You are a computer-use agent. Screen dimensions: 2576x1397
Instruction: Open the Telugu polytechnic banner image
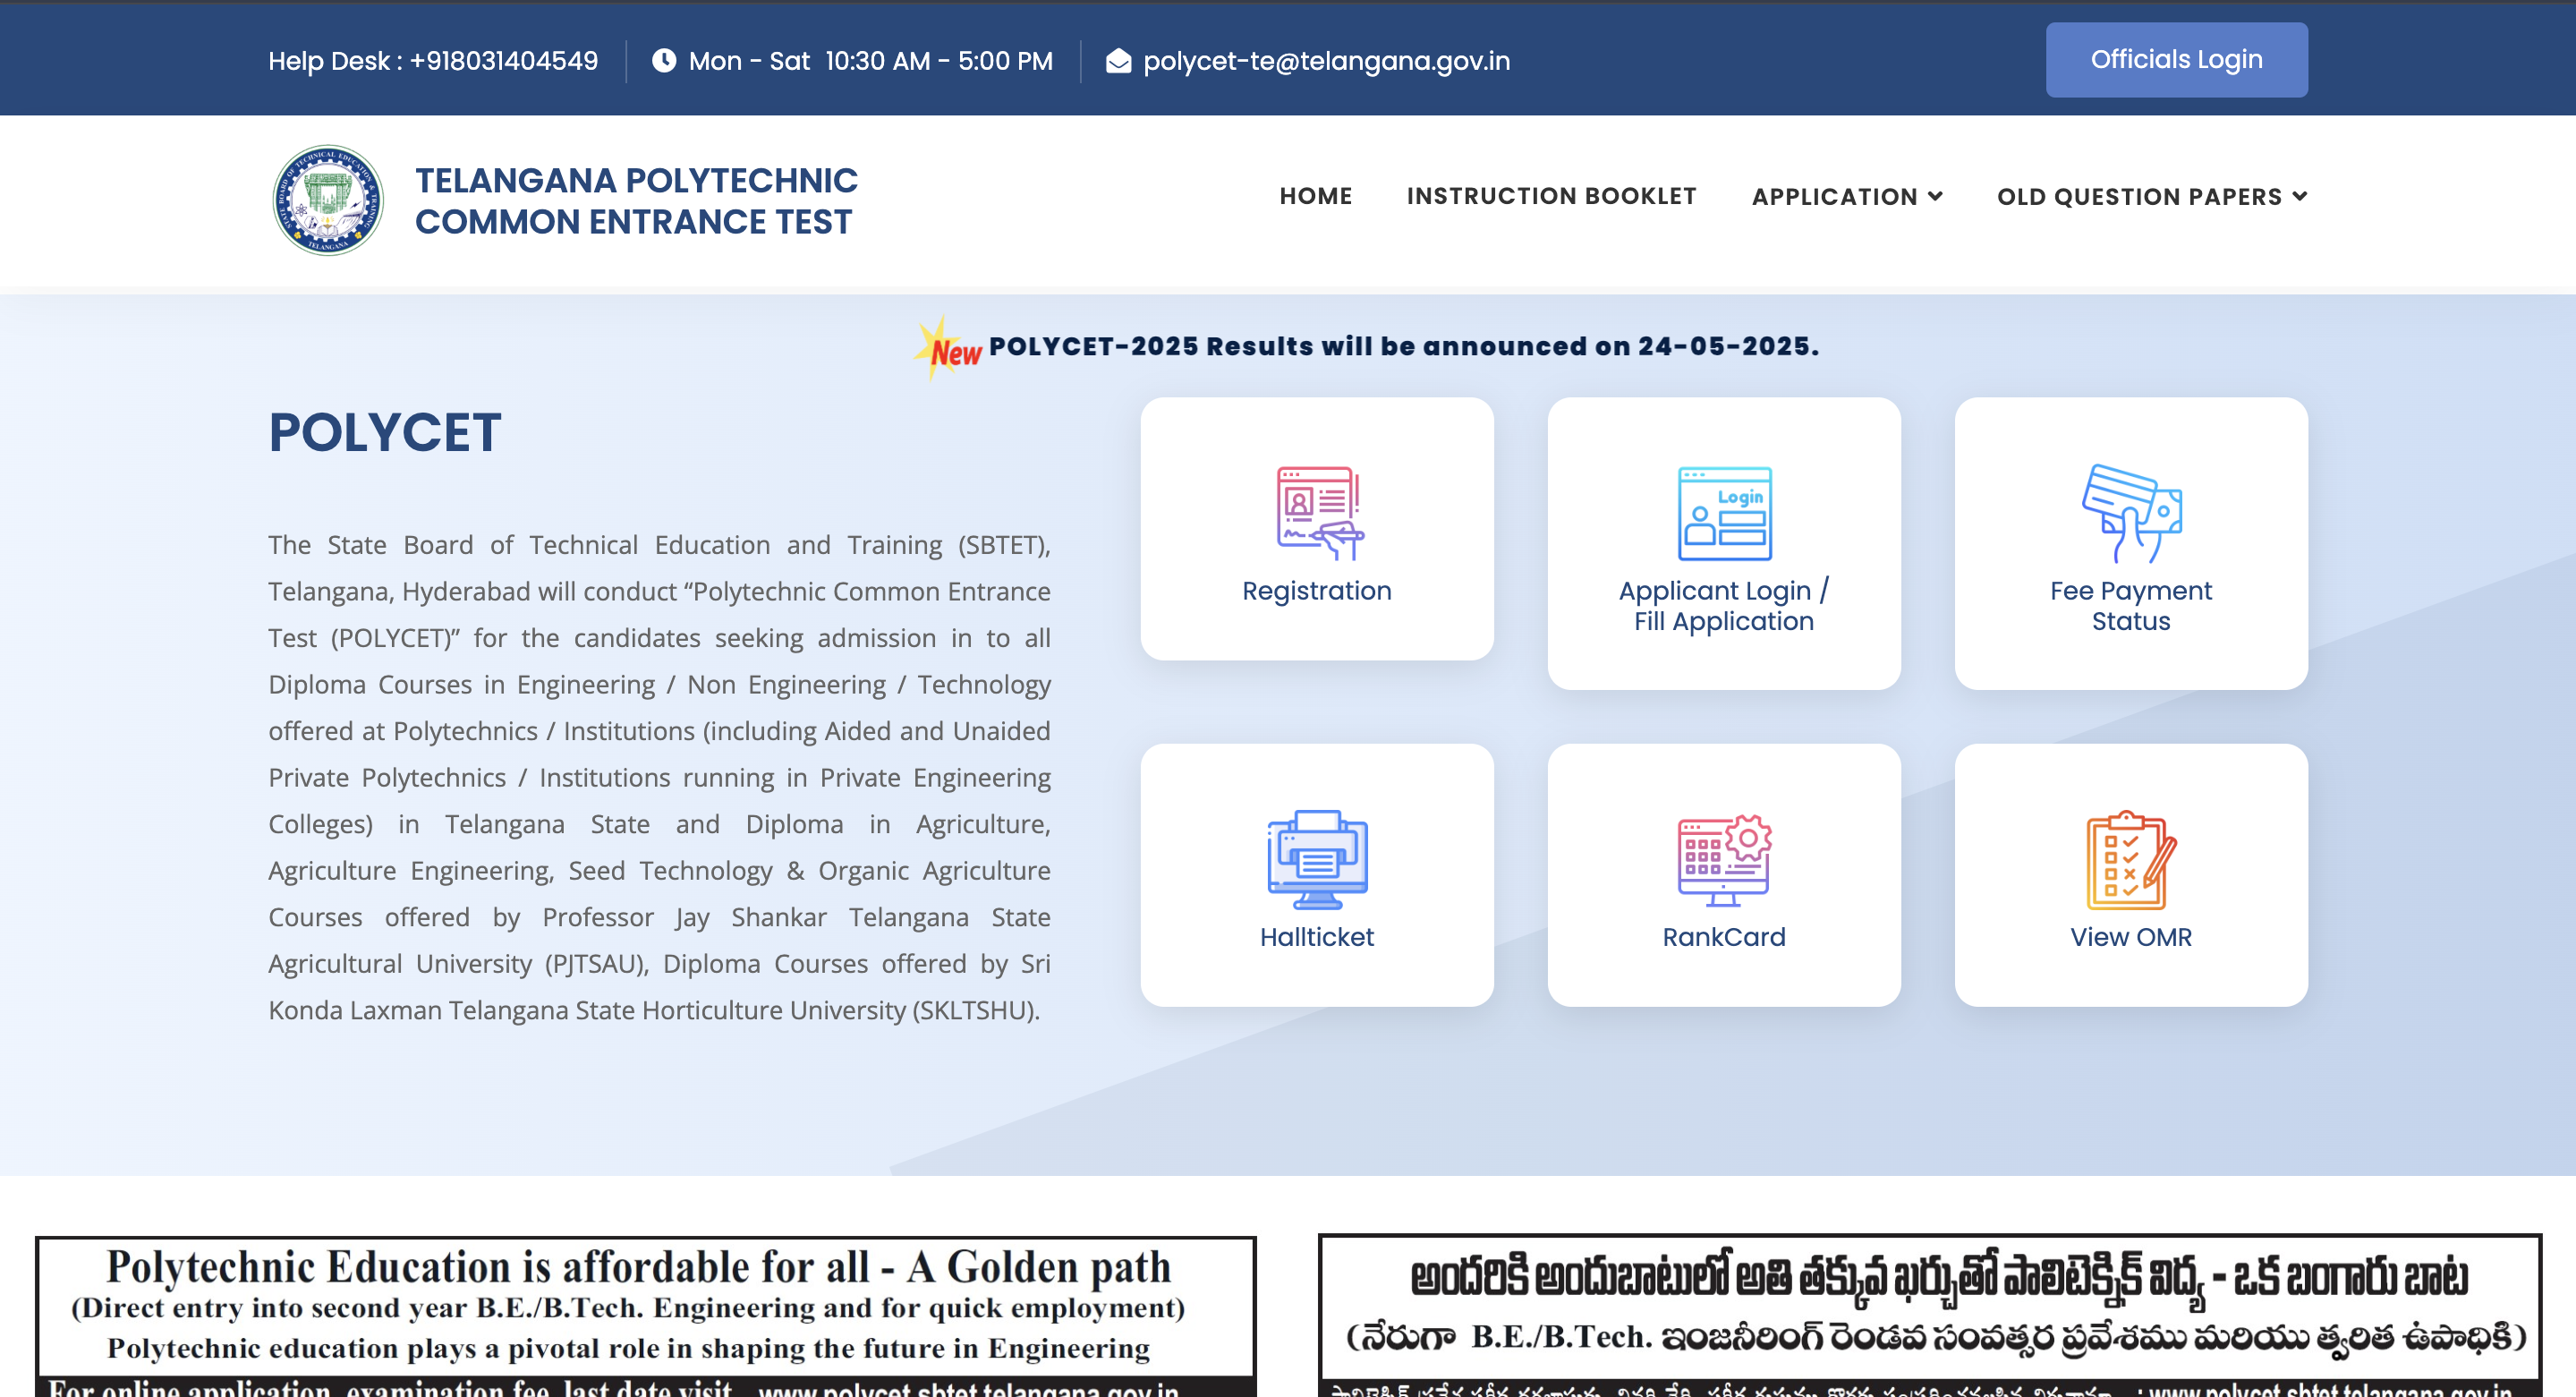pos(1930,1315)
